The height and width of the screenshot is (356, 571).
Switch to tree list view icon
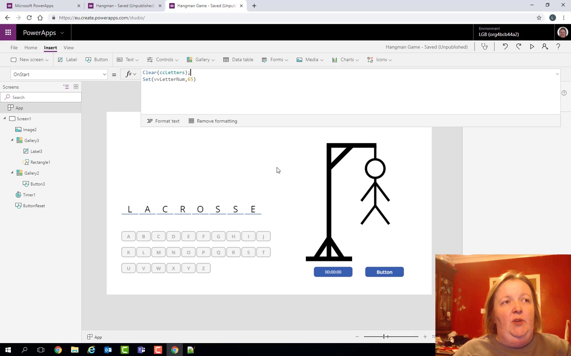(66, 87)
